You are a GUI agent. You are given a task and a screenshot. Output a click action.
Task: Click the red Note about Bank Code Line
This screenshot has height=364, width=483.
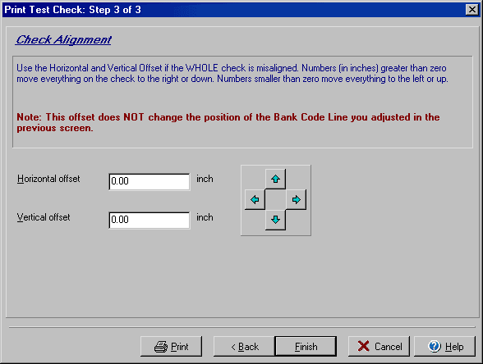pyautogui.click(x=228, y=122)
